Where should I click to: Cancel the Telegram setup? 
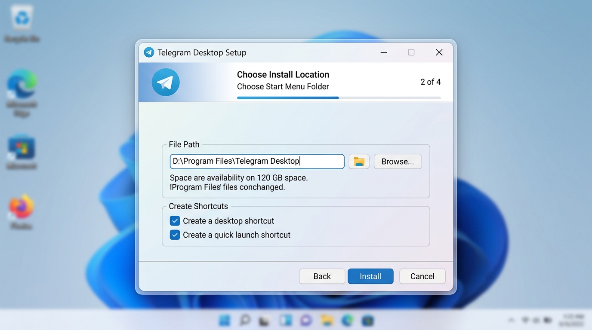tap(422, 276)
